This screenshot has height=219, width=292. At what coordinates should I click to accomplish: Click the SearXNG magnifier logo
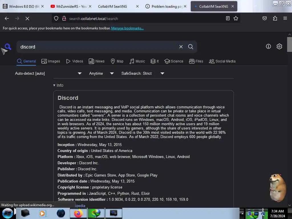pos(8,46)
